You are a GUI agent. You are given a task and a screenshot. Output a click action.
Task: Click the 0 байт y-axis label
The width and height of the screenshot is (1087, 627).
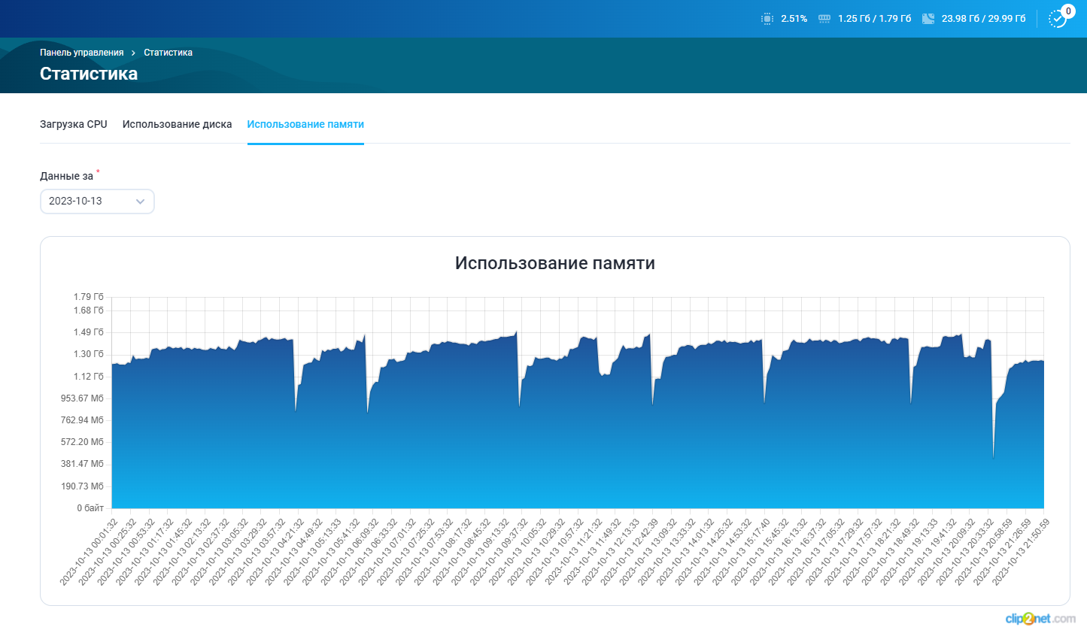click(90, 508)
